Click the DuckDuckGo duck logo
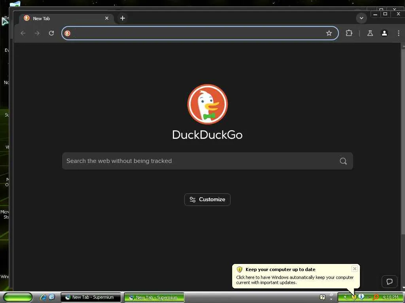 (207, 104)
